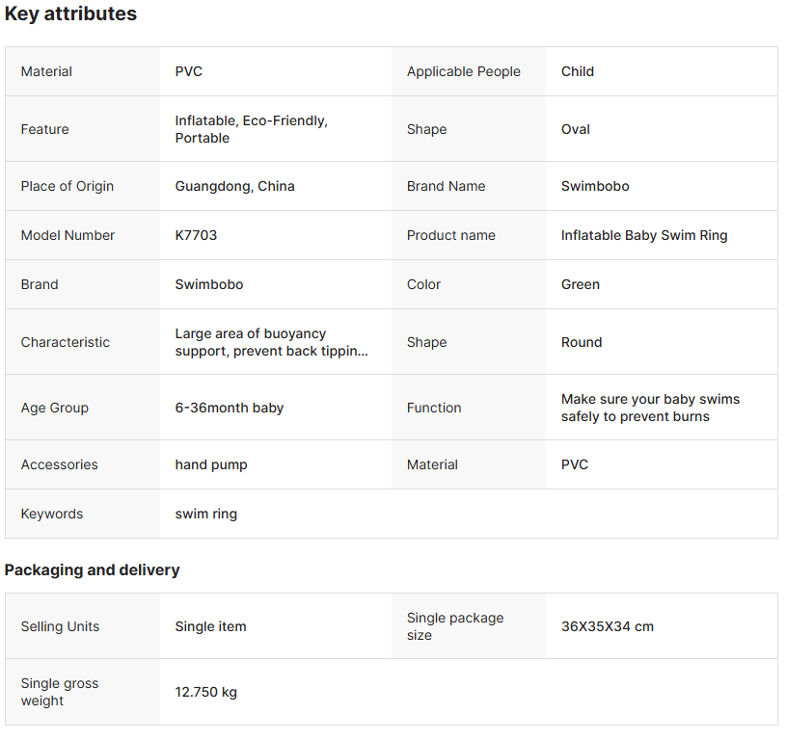The width and height of the screenshot is (786, 741).
Task: Click the Oval shape value
Action: tap(575, 129)
